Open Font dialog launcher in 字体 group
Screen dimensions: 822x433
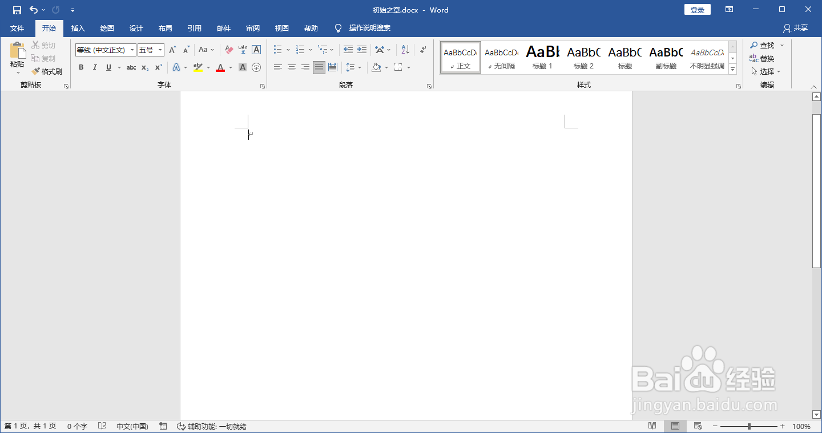[x=263, y=86]
